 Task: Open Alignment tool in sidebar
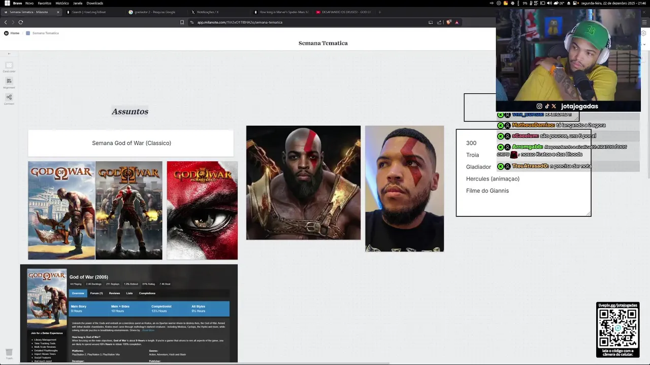[x=9, y=83]
